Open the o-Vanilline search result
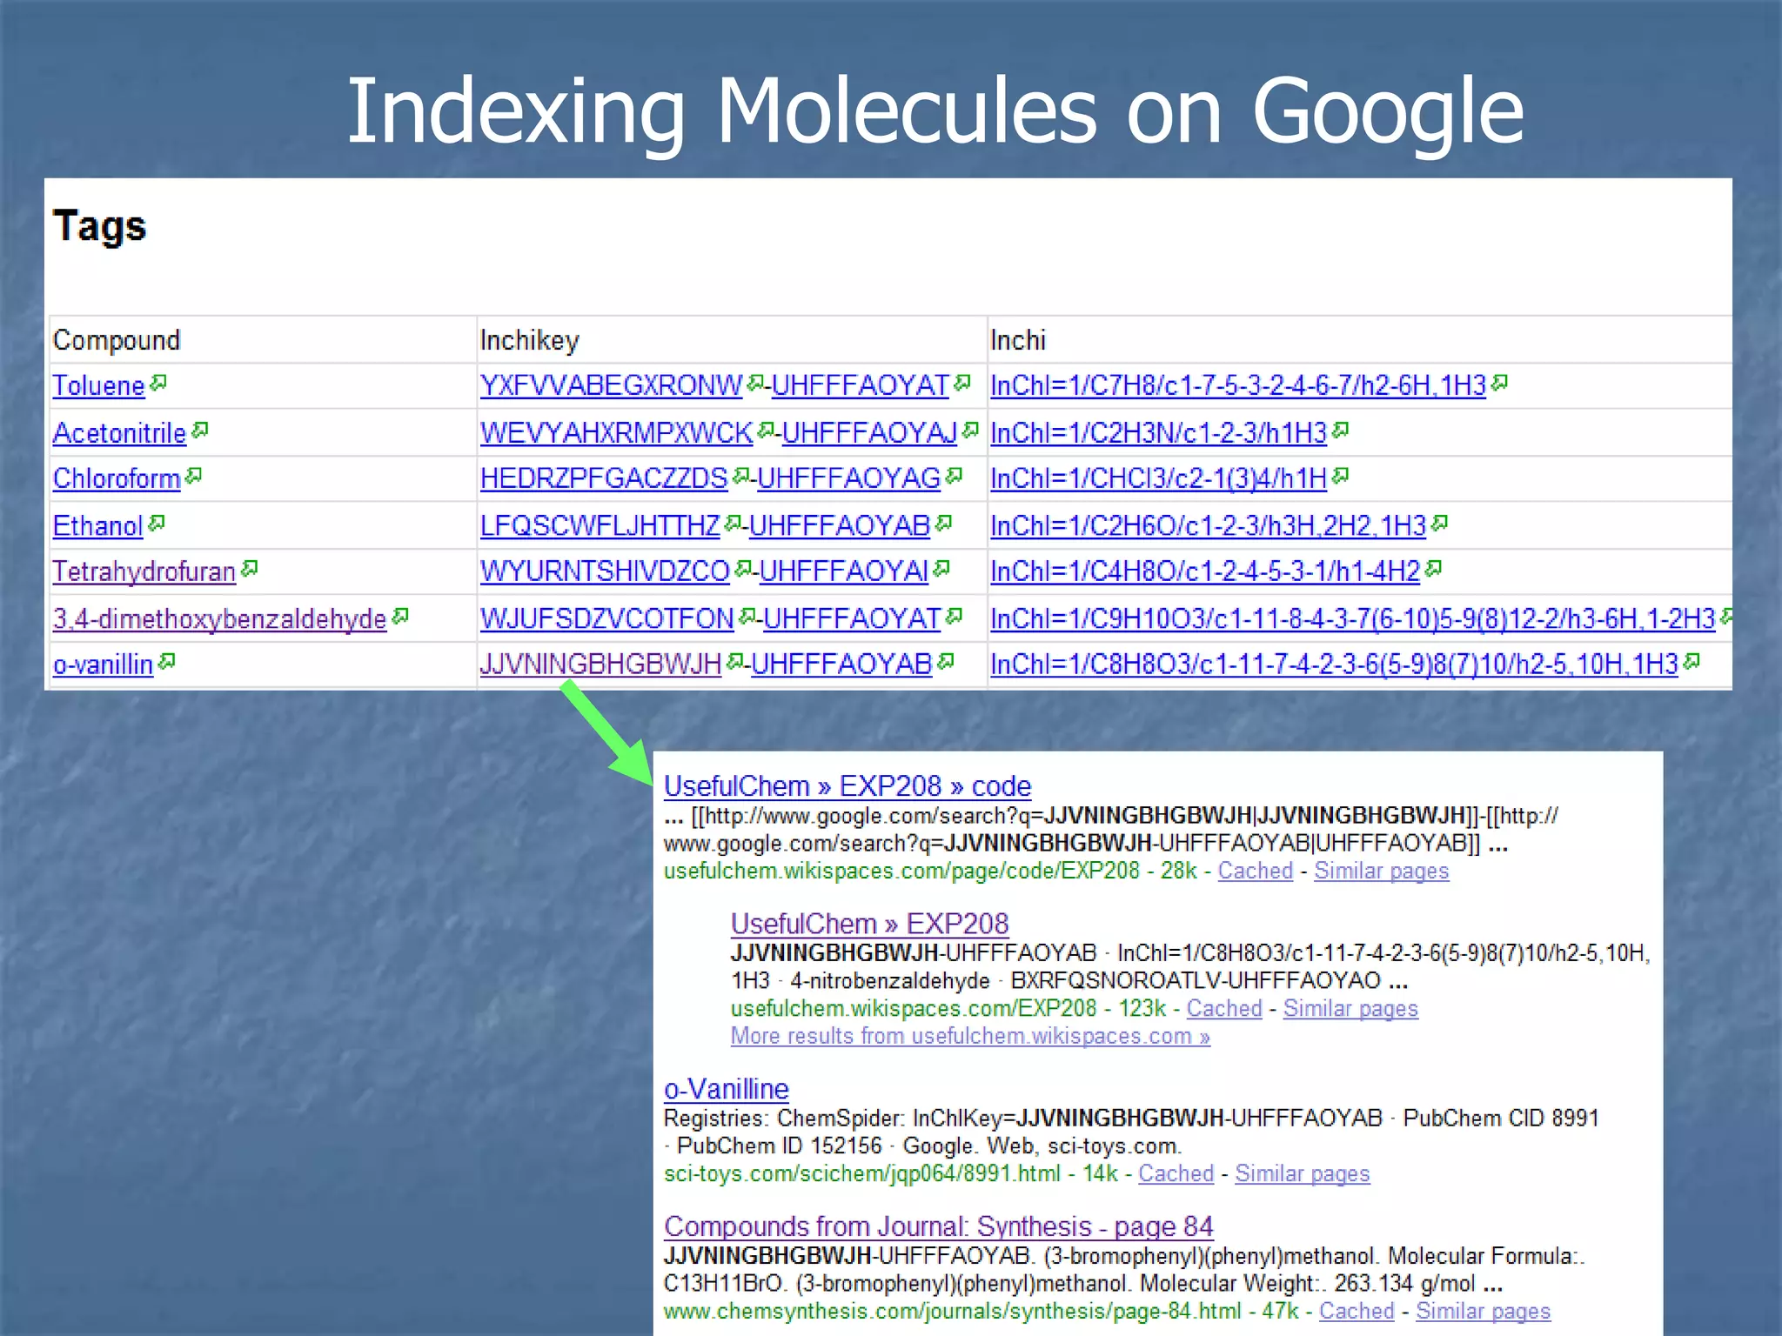The image size is (1782, 1336). coord(726,1089)
